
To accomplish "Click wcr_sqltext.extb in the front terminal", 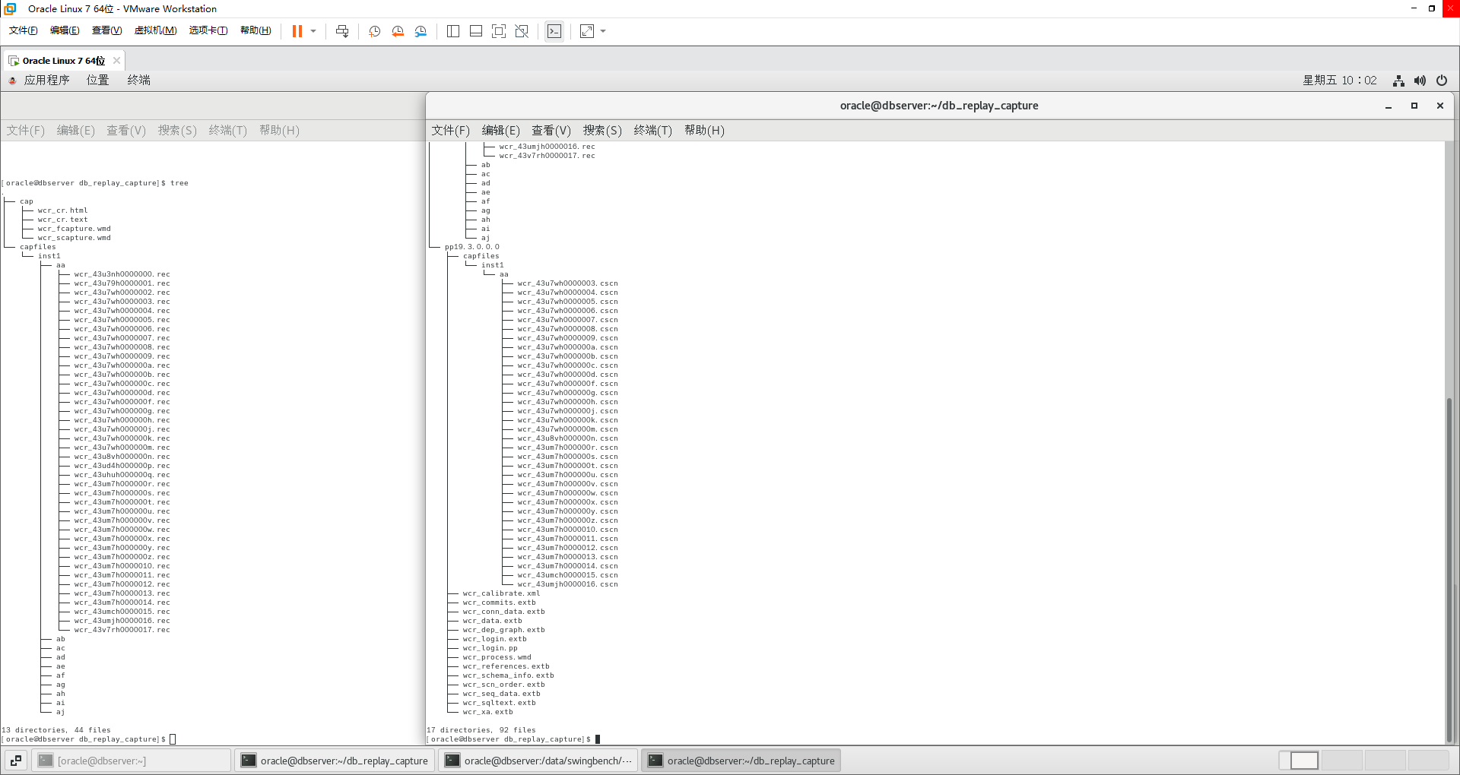I will [x=499, y=703].
